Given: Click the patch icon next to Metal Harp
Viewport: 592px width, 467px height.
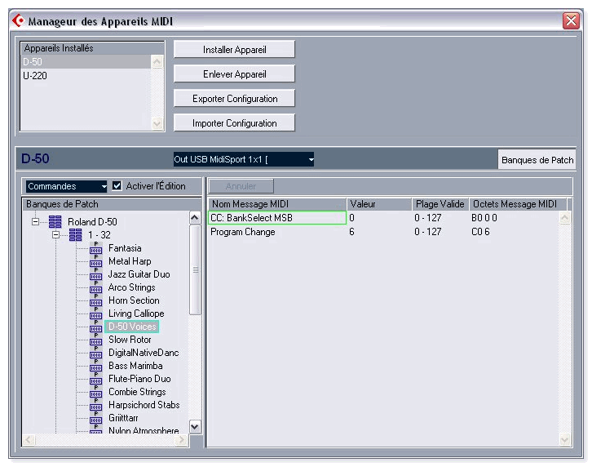Looking at the screenshot, I should 96,262.
